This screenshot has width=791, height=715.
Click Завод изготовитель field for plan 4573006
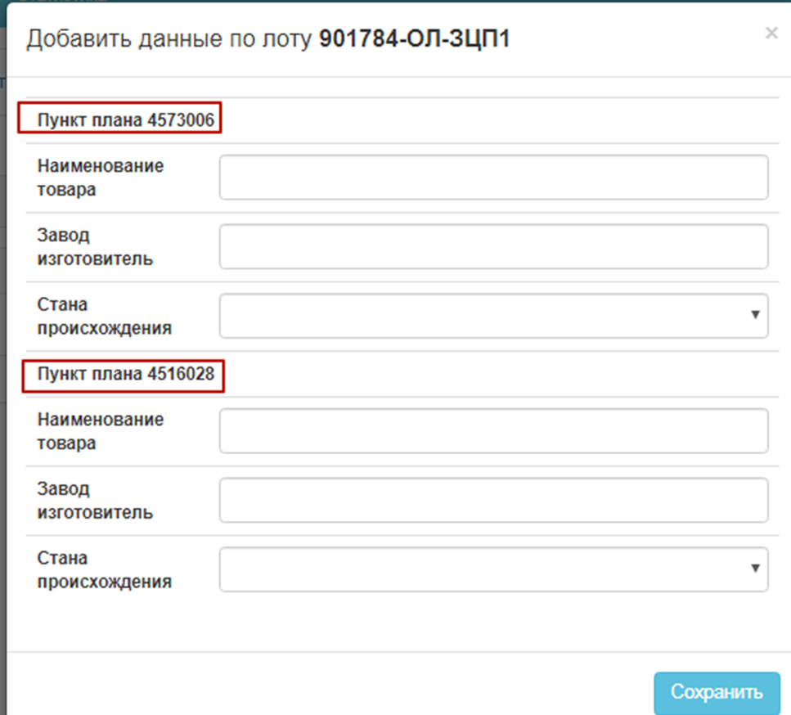tap(494, 246)
